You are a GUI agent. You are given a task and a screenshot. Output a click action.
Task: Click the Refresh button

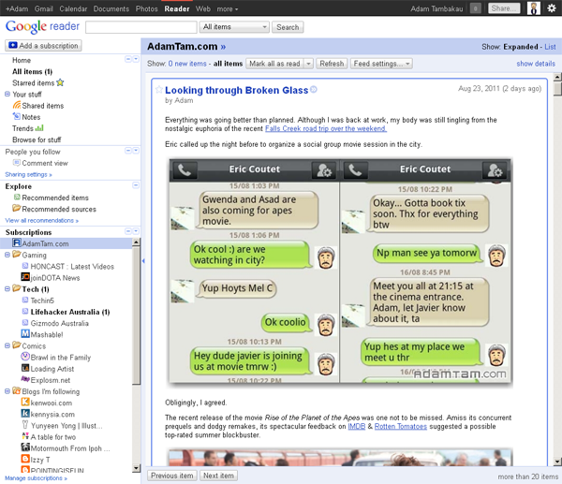click(332, 64)
